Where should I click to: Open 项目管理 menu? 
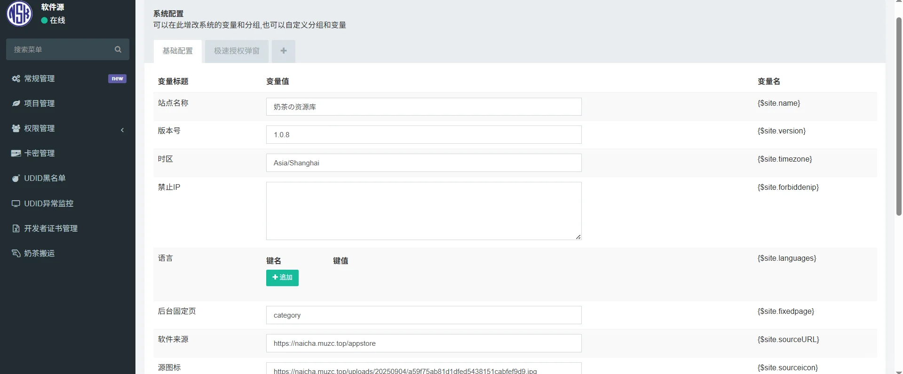click(68, 103)
